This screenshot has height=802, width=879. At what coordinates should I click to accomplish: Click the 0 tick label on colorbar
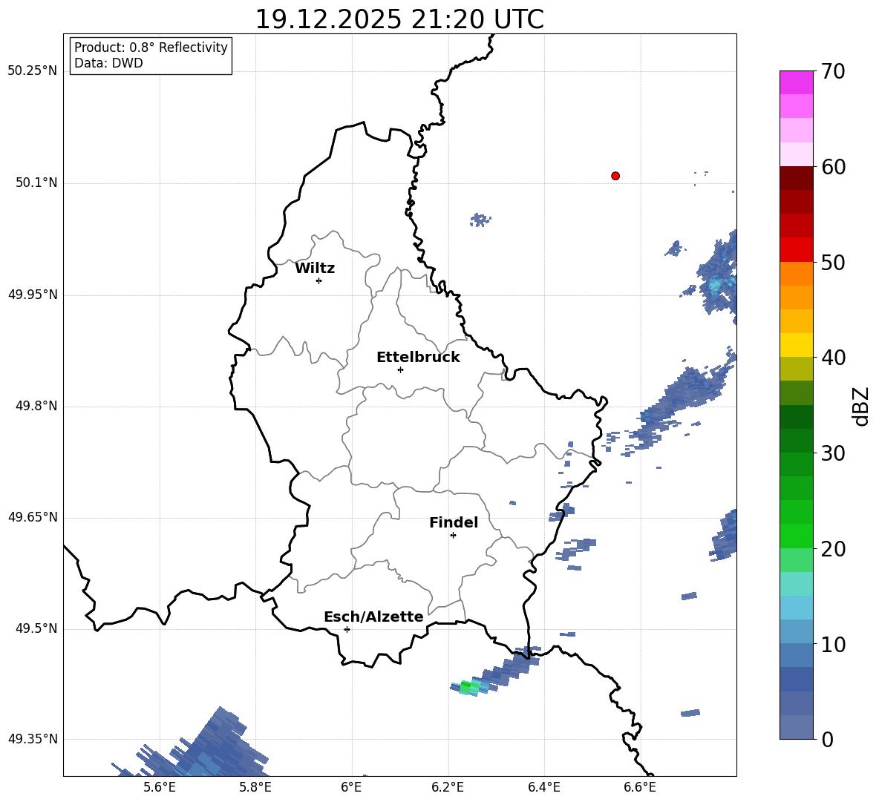click(x=827, y=739)
